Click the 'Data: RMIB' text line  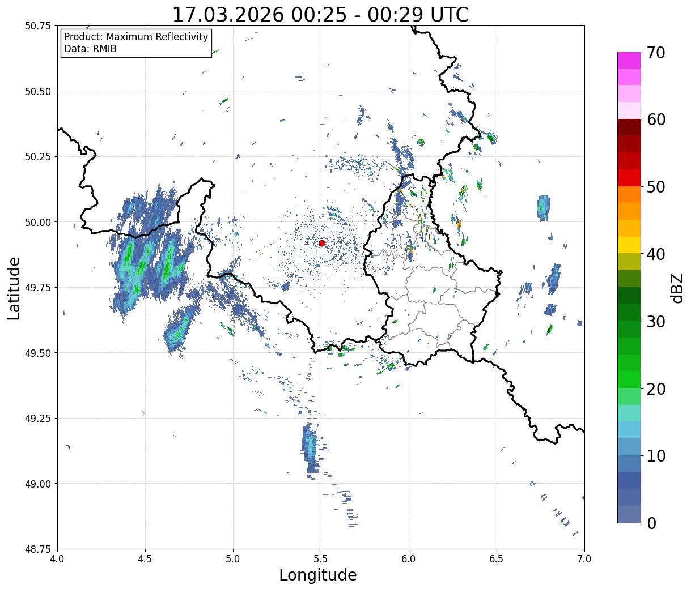coord(90,49)
